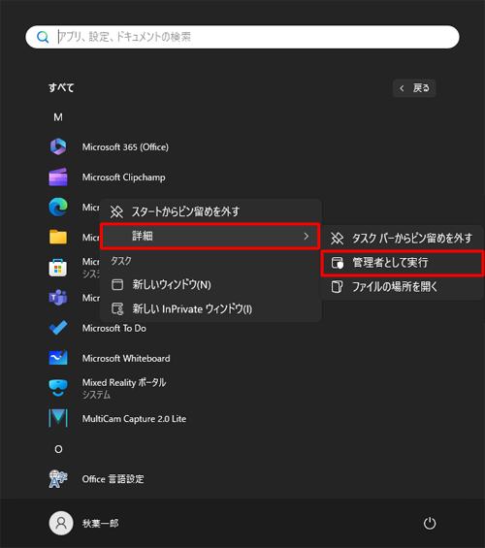Open Office 言語設定 list entry
Viewport: 485px width, 548px height.
click(x=113, y=479)
